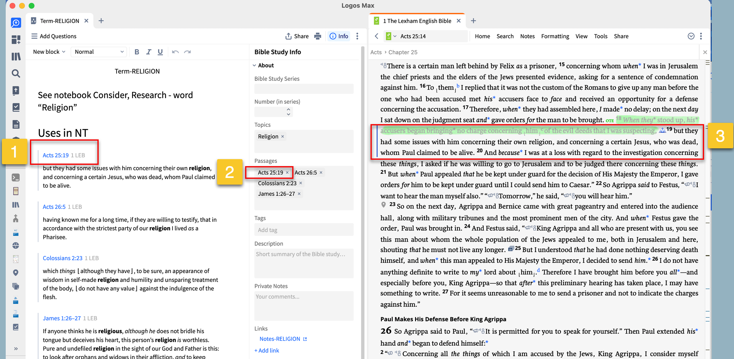Click the Library icon in left sidebar
This screenshot has width=734, height=359.
tap(16, 57)
